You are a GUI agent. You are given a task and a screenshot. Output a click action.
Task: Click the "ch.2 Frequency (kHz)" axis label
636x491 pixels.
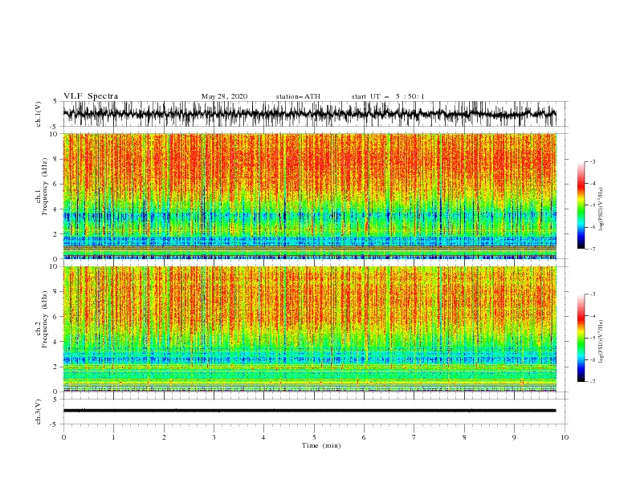[x=42, y=319]
